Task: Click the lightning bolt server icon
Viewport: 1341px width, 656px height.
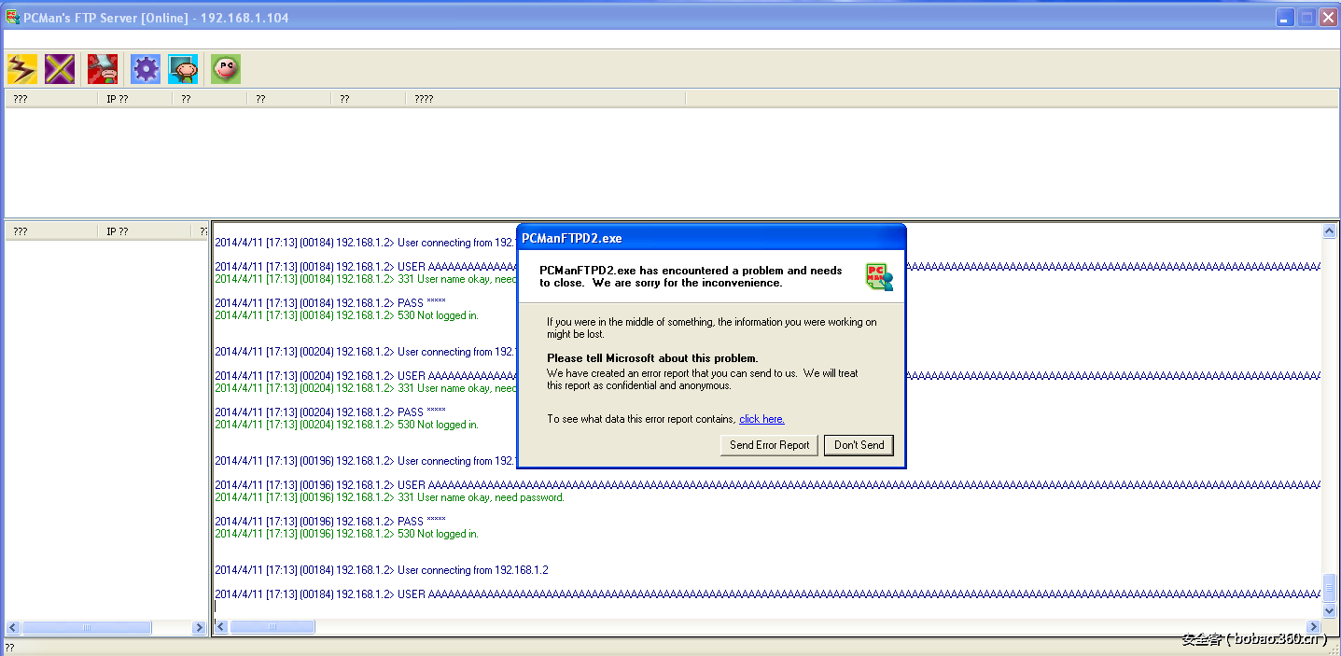Action: coord(21,68)
